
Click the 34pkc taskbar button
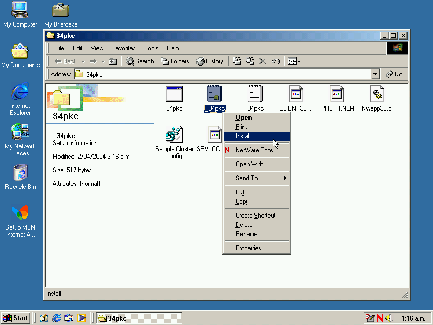point(139,318)
